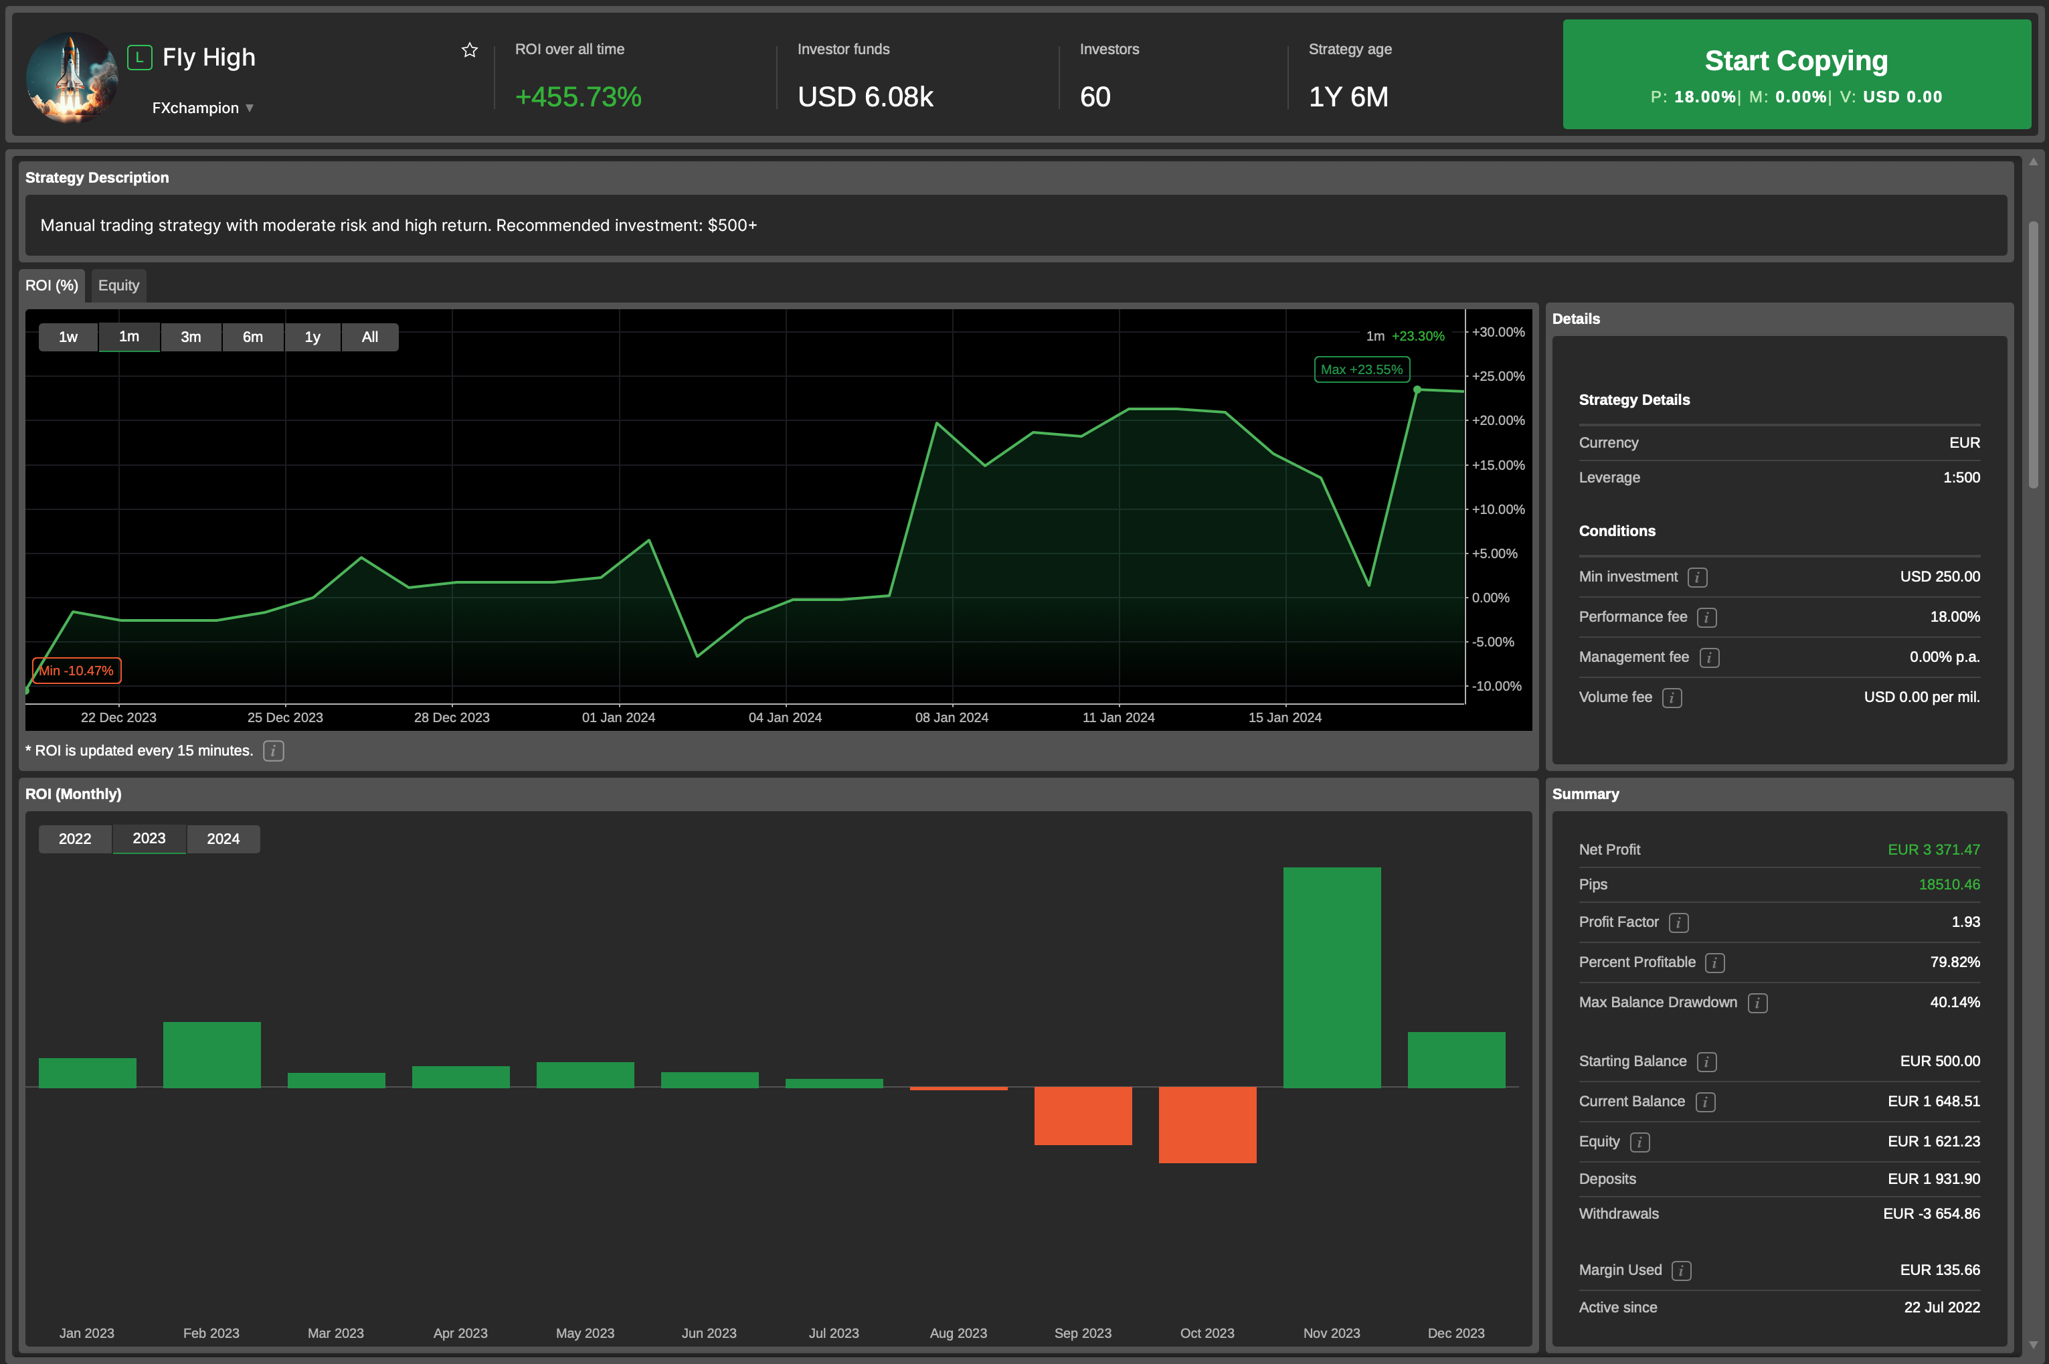The width and height of the screenshot is (2049, 1364).
Task: Click the Min -10.47% chart marker
Action: pyautogui.click(x=76, y=671)
